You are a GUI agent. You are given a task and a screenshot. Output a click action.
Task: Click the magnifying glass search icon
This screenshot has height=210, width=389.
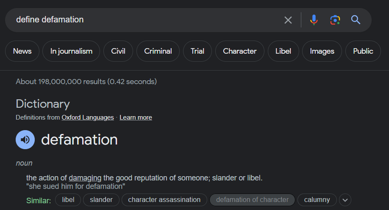(356, 19)
